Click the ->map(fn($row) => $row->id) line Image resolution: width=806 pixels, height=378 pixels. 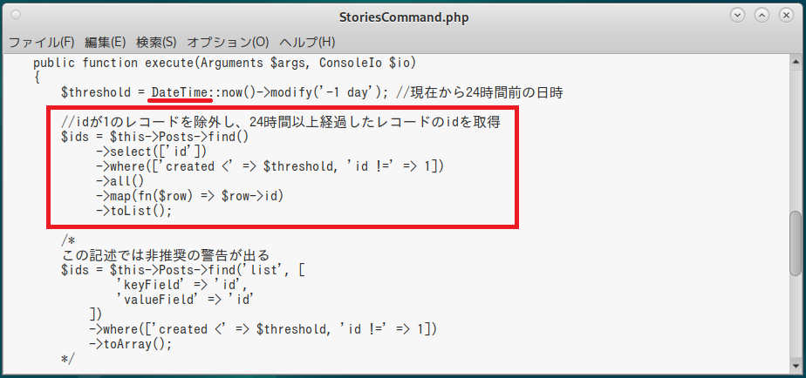[190, 195]
